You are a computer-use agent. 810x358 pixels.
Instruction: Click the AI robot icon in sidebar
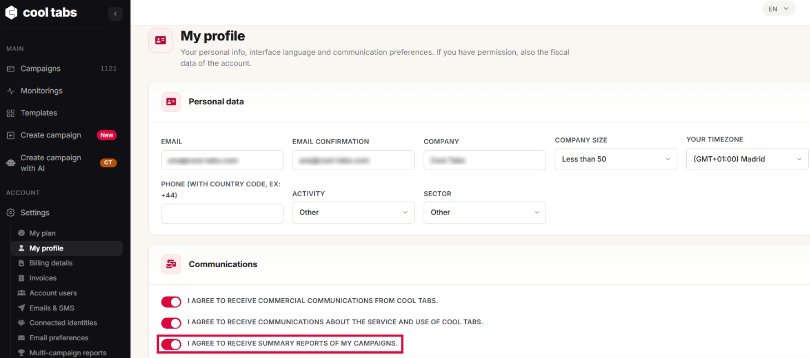pos(11,163)
